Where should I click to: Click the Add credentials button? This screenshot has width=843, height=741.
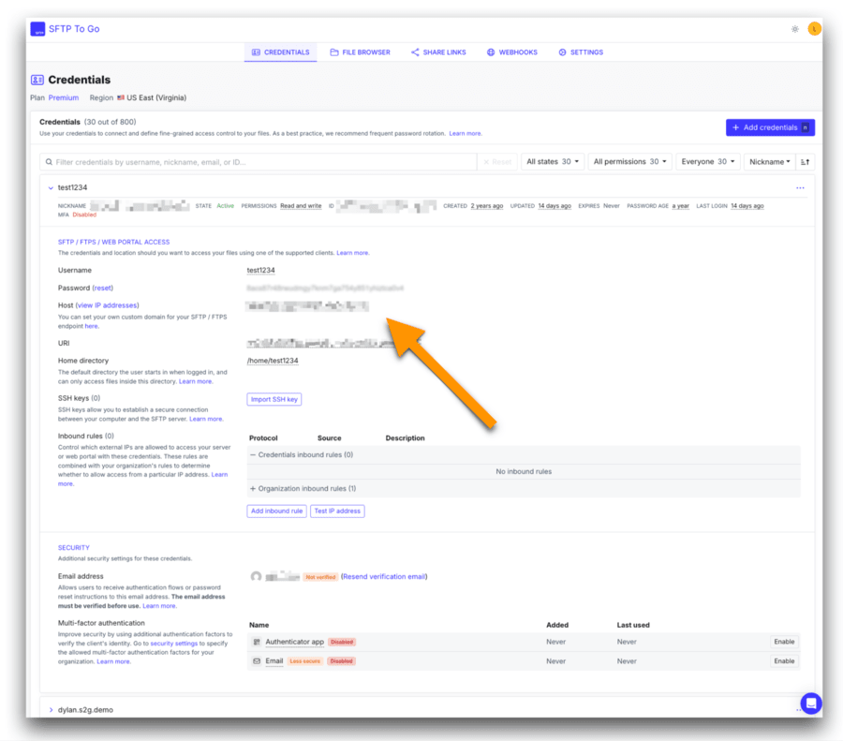[770, 127]
